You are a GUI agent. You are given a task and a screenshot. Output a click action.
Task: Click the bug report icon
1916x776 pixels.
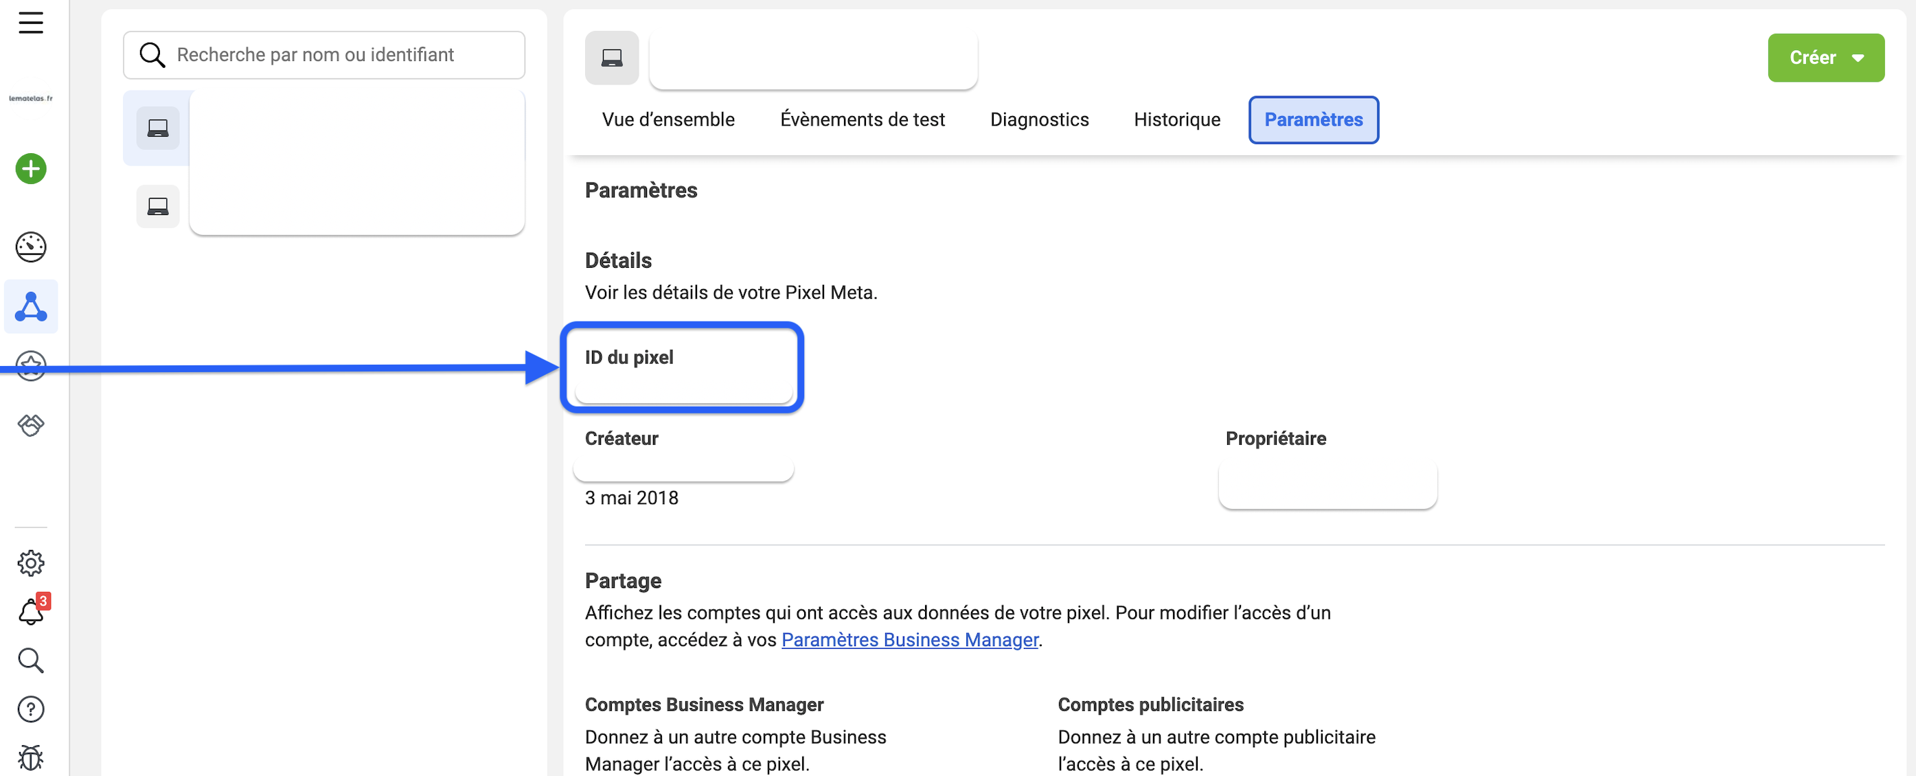30,757
